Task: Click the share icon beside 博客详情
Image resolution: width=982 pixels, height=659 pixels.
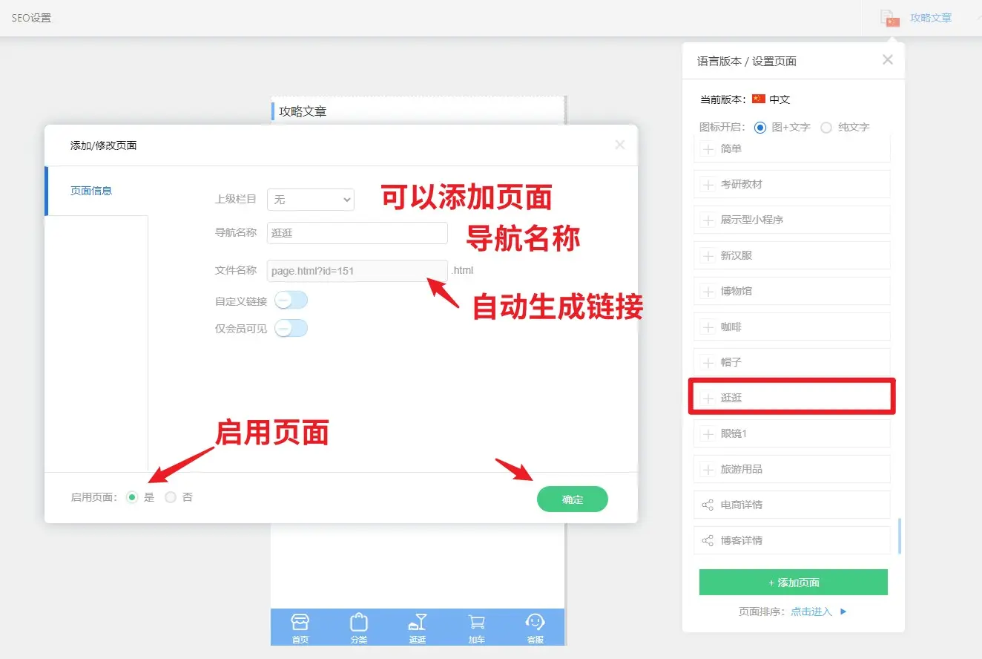Action: tap(707, 540)
